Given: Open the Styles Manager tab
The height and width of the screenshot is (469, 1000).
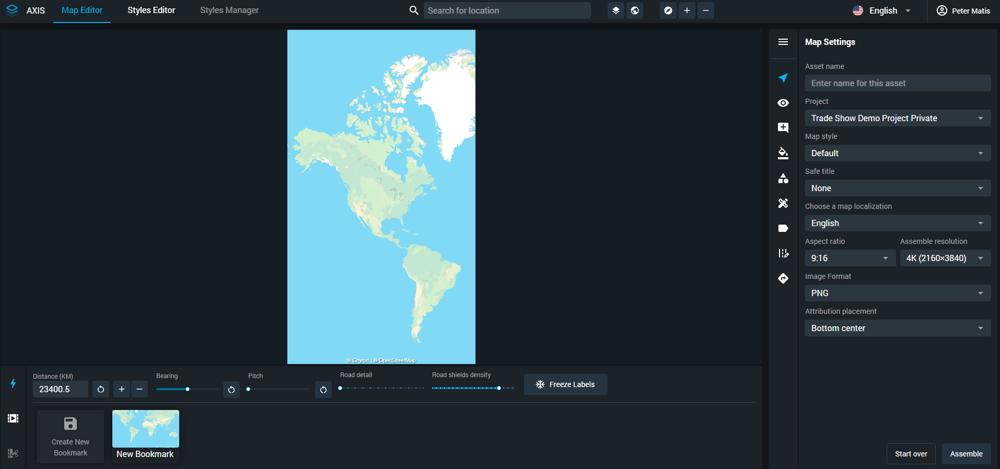Looking at the screenshot, I should coord(229,10).
